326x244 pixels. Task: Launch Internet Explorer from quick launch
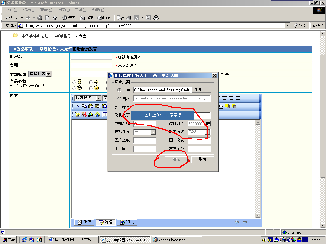coord(25,240)
